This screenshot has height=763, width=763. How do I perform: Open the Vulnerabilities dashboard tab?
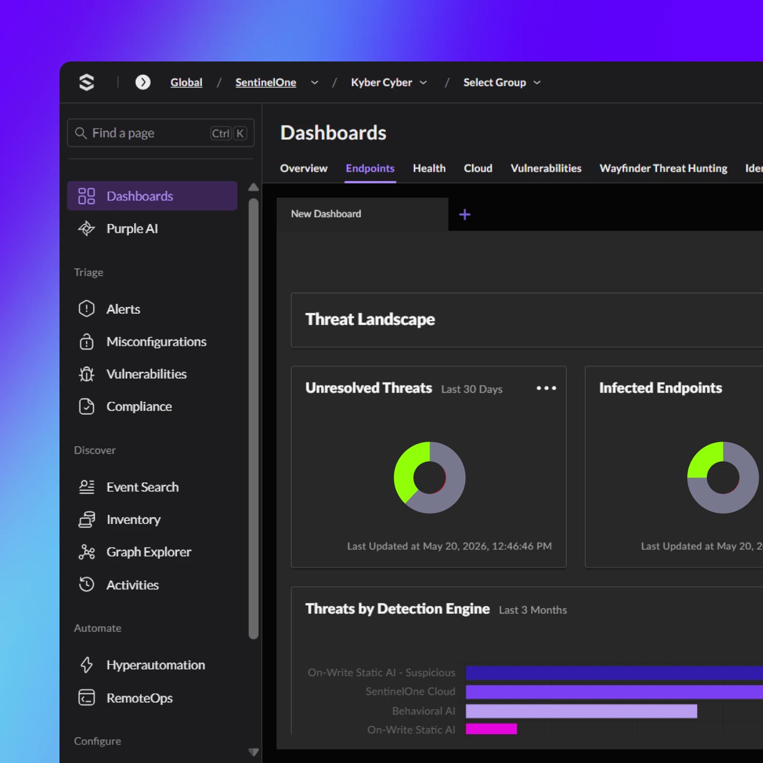[x=546, y=168]
